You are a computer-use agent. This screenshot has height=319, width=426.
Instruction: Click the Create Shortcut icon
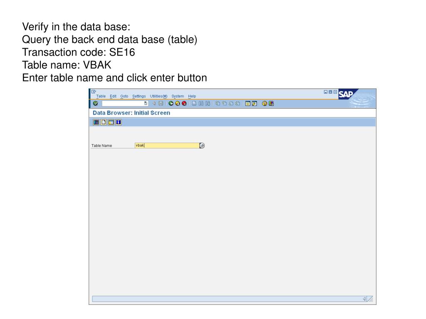coord(254,103)
